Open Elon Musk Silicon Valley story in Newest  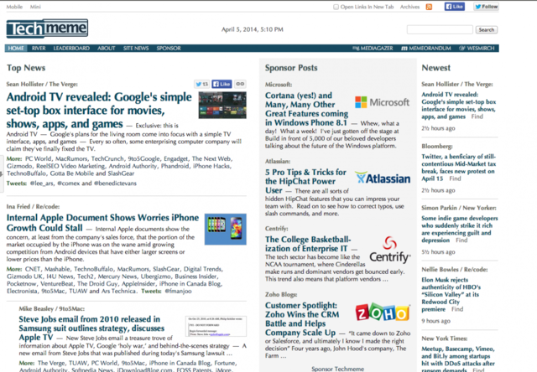tap(451, 294)
